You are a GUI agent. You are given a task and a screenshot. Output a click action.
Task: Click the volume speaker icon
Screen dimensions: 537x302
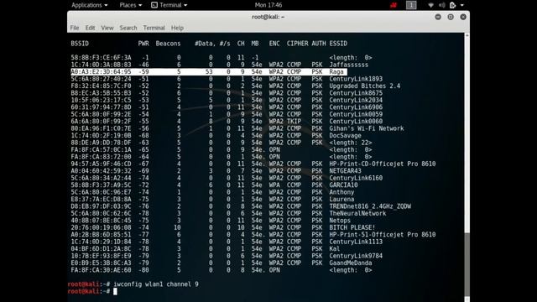(x=442, y=5)
